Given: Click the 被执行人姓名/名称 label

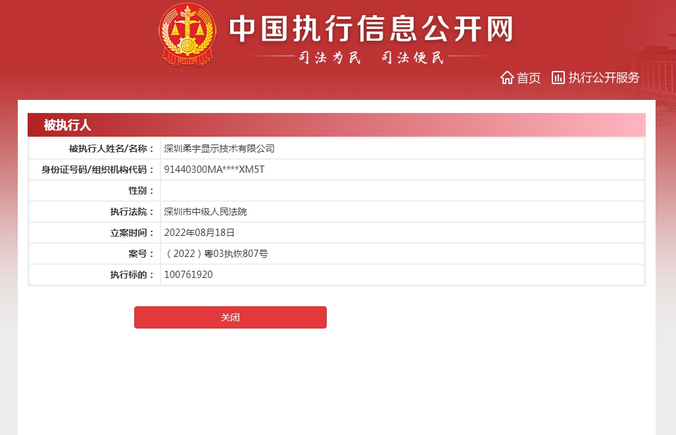Looking at the screenshot, I should (111, 149).
